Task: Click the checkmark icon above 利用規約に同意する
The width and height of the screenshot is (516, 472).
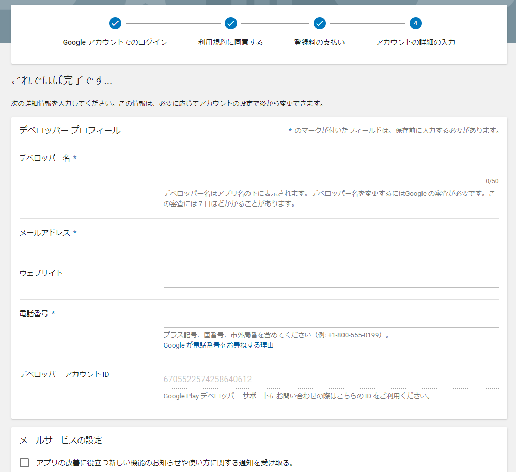Action: click(x=230, y=23)
